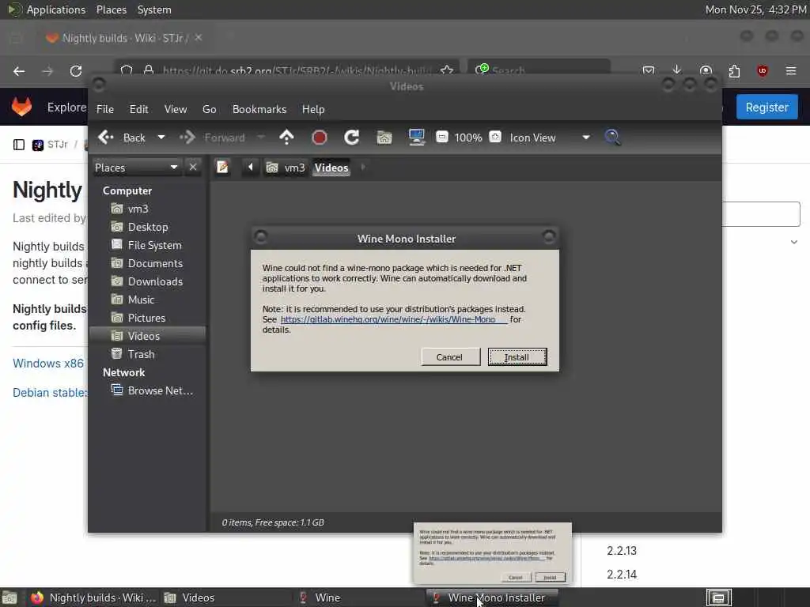Screen dimensions: 810x607
Task: Open Desktop in Places sidebar
Action: [148, 227]
